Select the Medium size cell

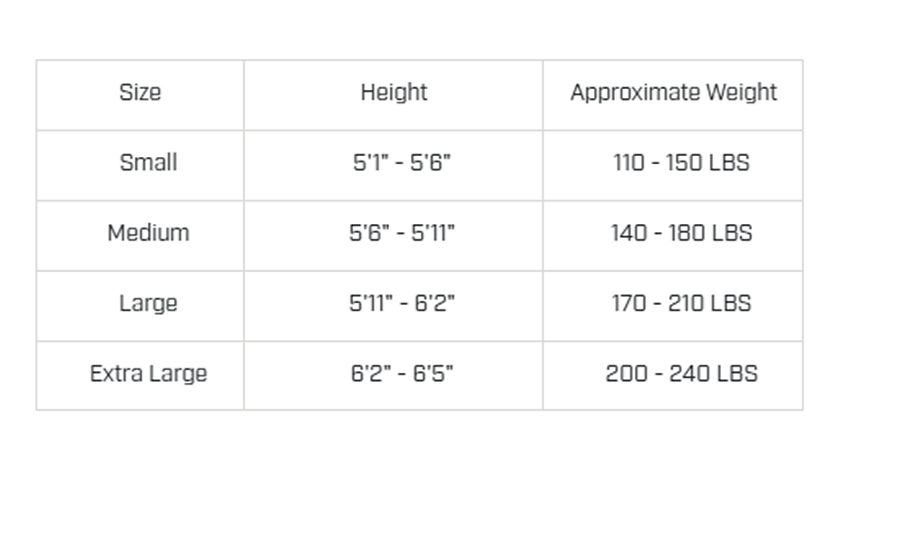[x=148, y=233]
